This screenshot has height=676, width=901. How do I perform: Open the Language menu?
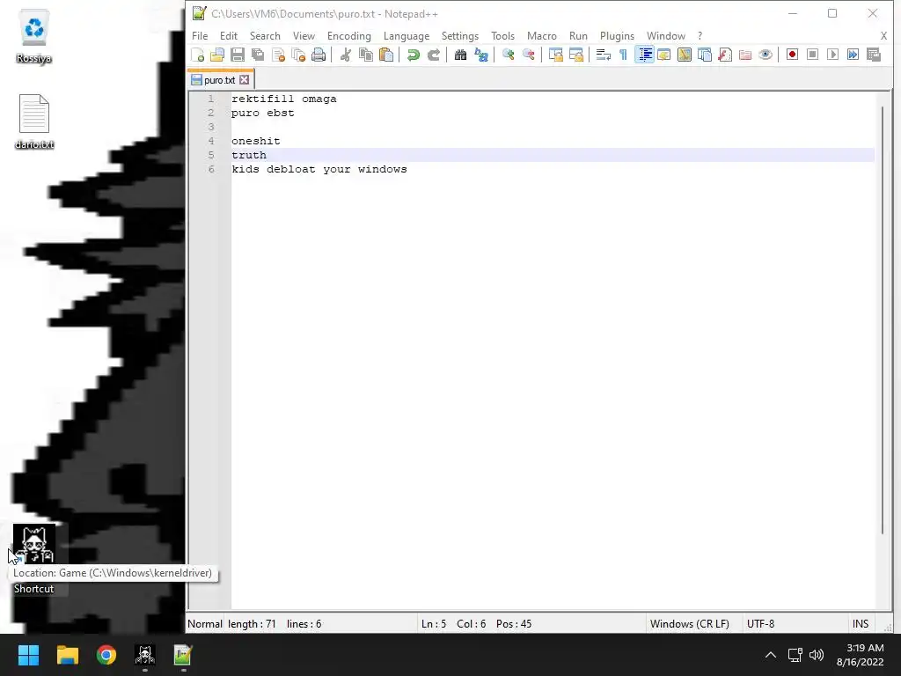point(407,35)
